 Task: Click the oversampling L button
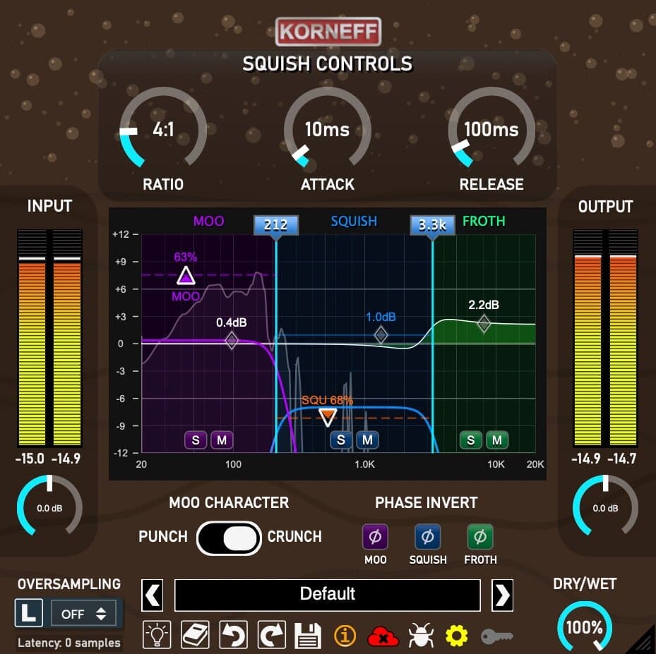[x=29, y=613]
